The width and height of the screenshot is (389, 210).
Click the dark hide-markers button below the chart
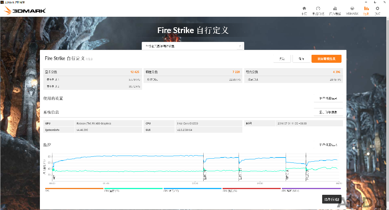[332, 199]
